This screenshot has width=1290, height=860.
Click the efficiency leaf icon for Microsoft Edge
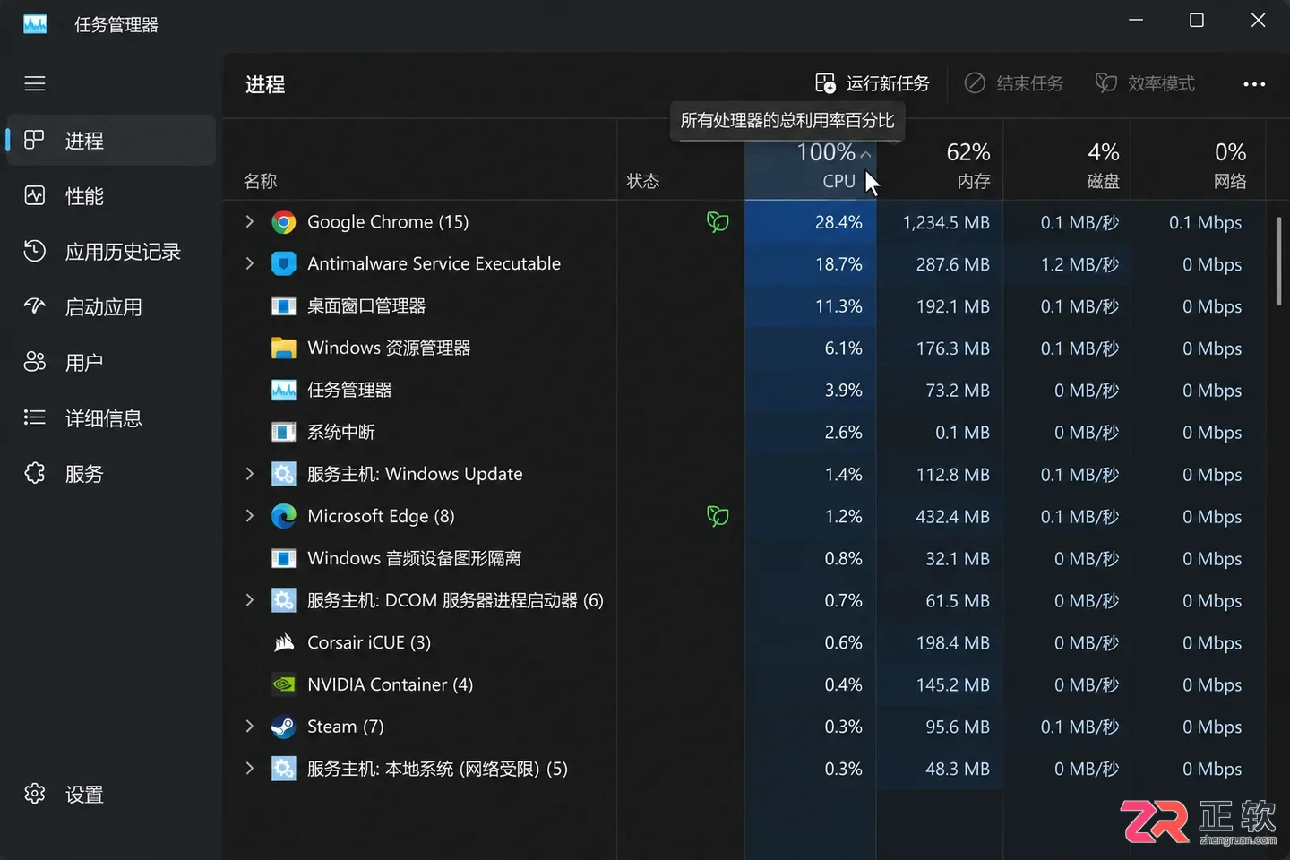718,516
